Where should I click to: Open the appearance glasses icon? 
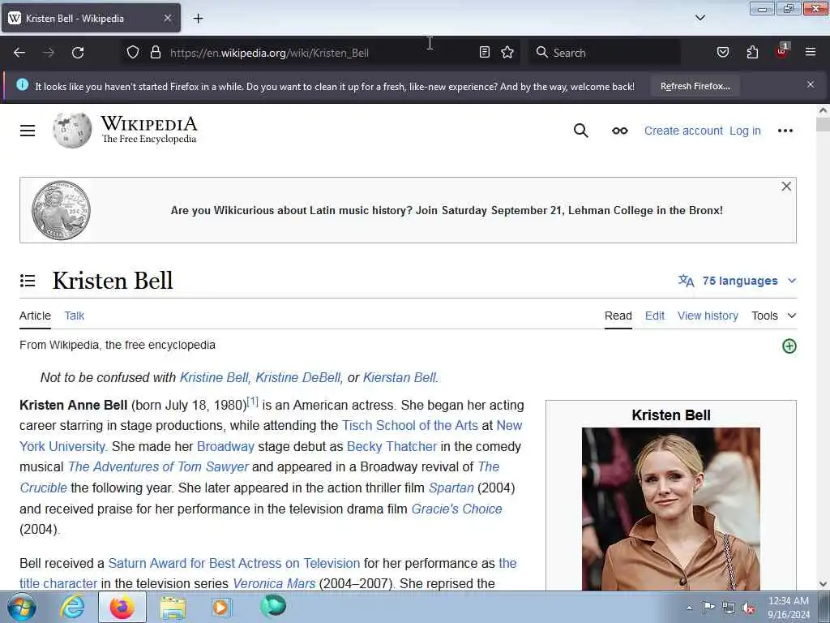[x=619, y=131]
